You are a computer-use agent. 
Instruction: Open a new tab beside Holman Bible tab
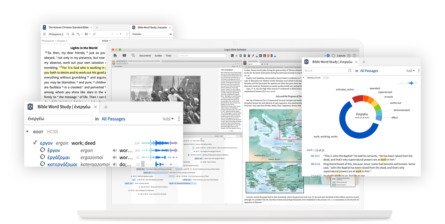(x=97, y=27)
